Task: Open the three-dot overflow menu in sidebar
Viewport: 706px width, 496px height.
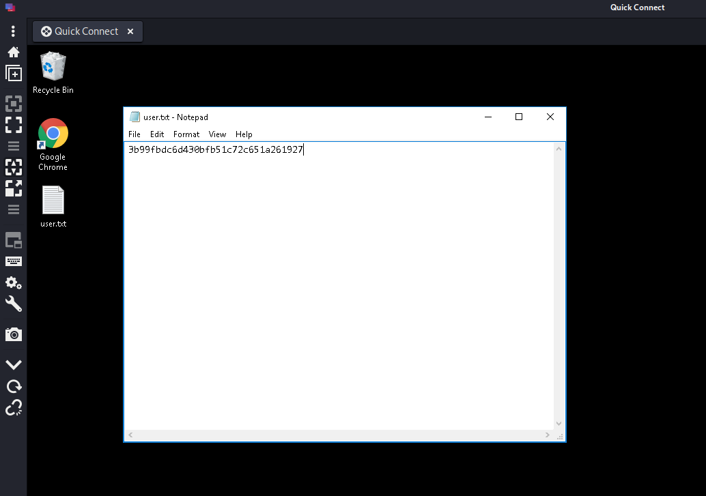Action: tap(13, 31)
